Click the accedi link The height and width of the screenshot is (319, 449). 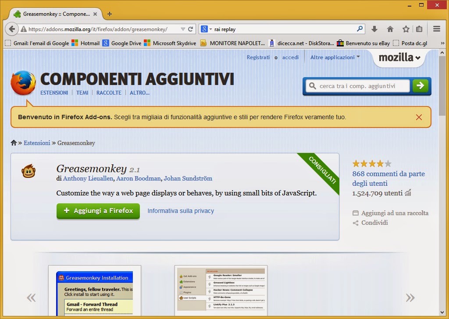click(x=290, y=57)
